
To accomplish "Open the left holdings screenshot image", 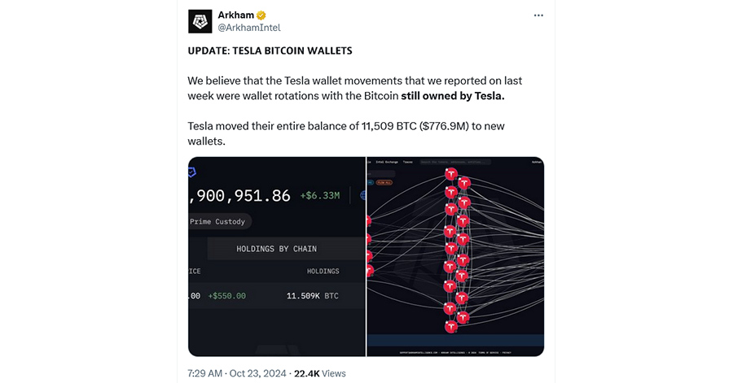I will 277,257.
